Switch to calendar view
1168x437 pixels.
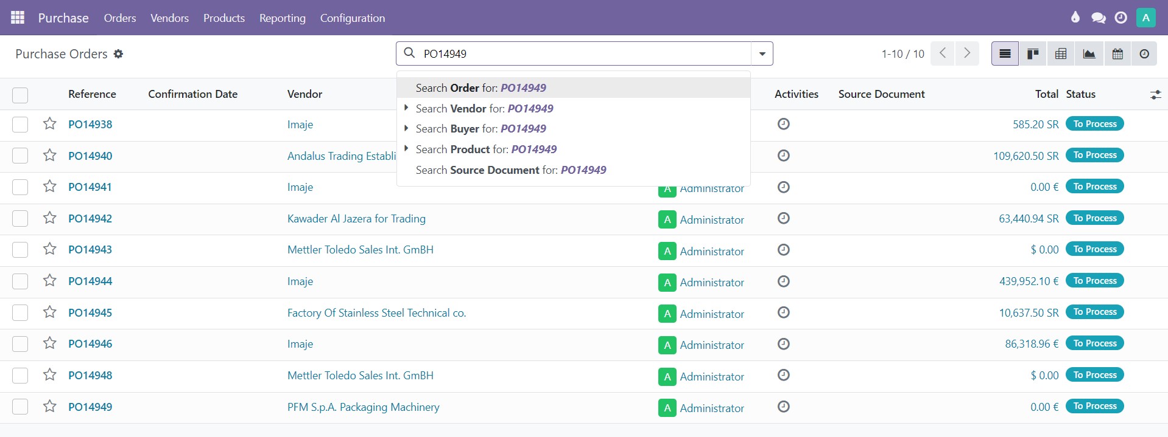coord(1117,54)
